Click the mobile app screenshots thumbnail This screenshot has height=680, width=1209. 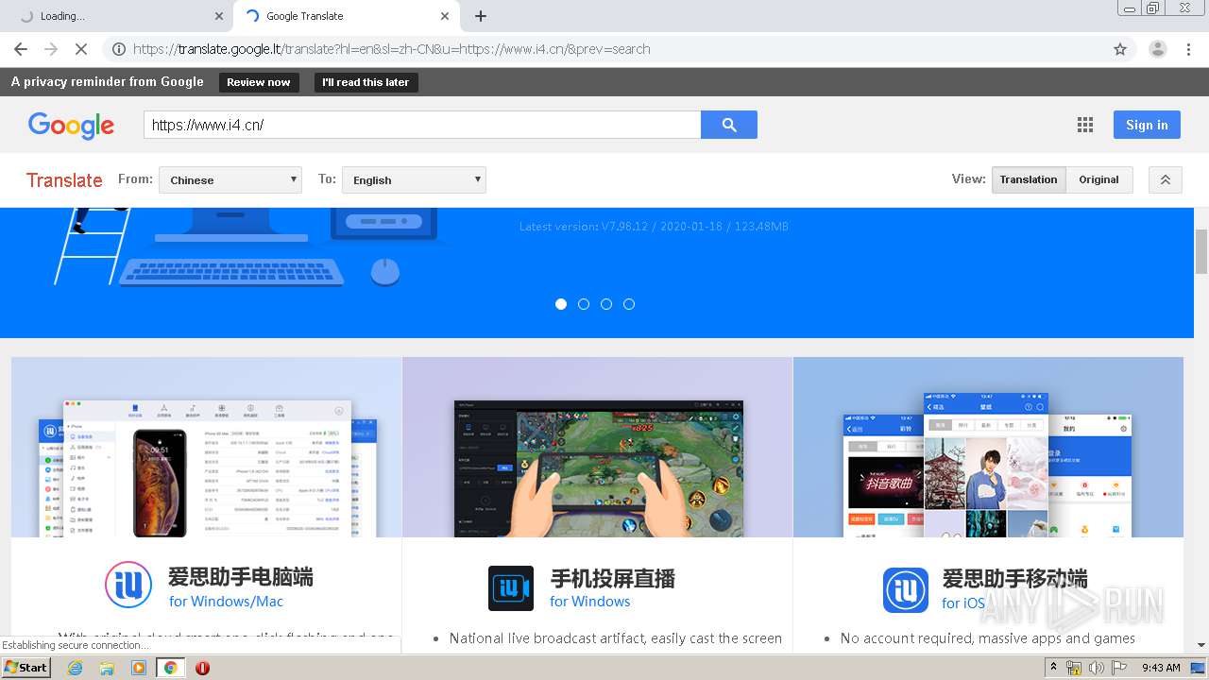coord(988,448)
